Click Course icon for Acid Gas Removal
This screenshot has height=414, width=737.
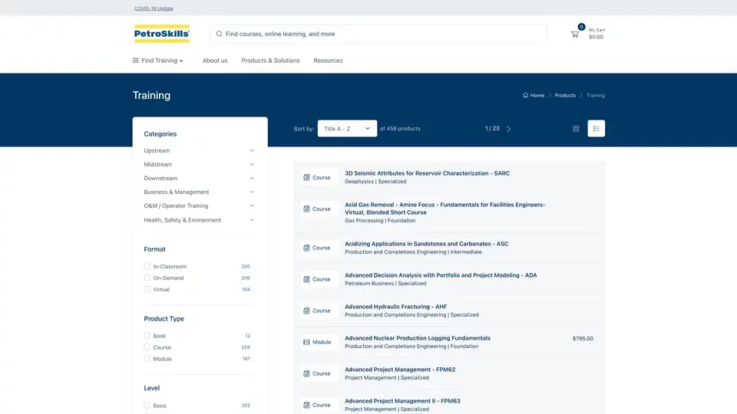tap(306, 209)
